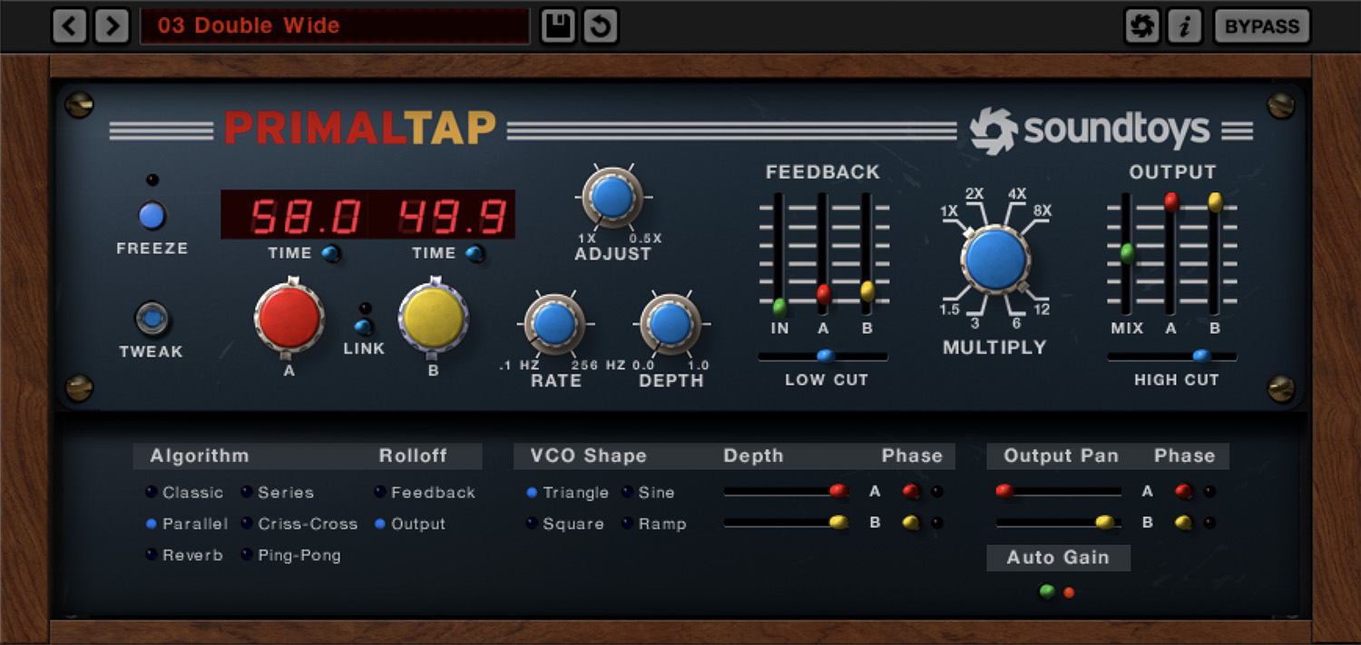Click the modulation DEPTH knob
The width and height of the screenshot is (1361, 645).
click(x=671, y=323)
